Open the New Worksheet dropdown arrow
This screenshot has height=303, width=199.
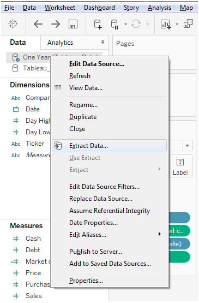point(177,25)
